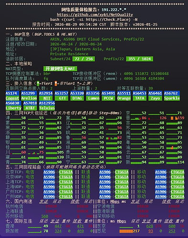The height and width of the screenshot is (238, 188).
Task: Click the AS7018 AT&T badge
Action: (30, 106)
